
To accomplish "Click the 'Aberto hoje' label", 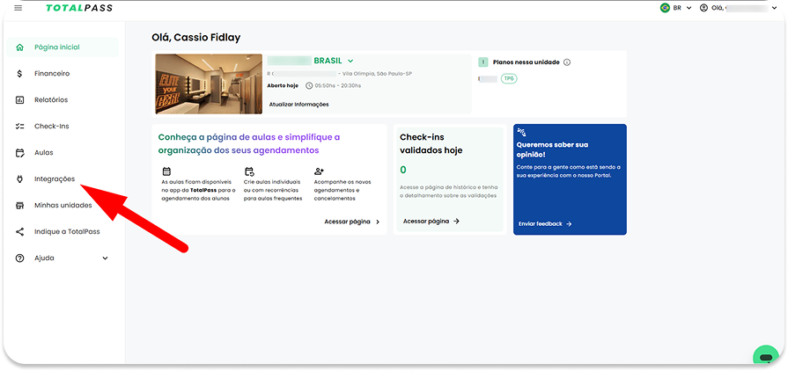I will [283, 86].
